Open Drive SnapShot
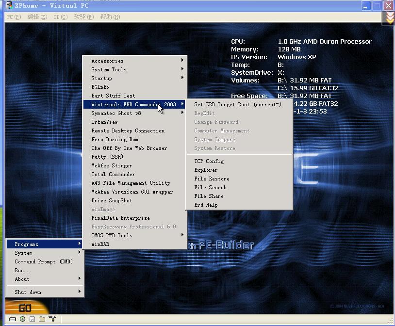The height and width of the screenshot is (326, 395). click(135, 200)
